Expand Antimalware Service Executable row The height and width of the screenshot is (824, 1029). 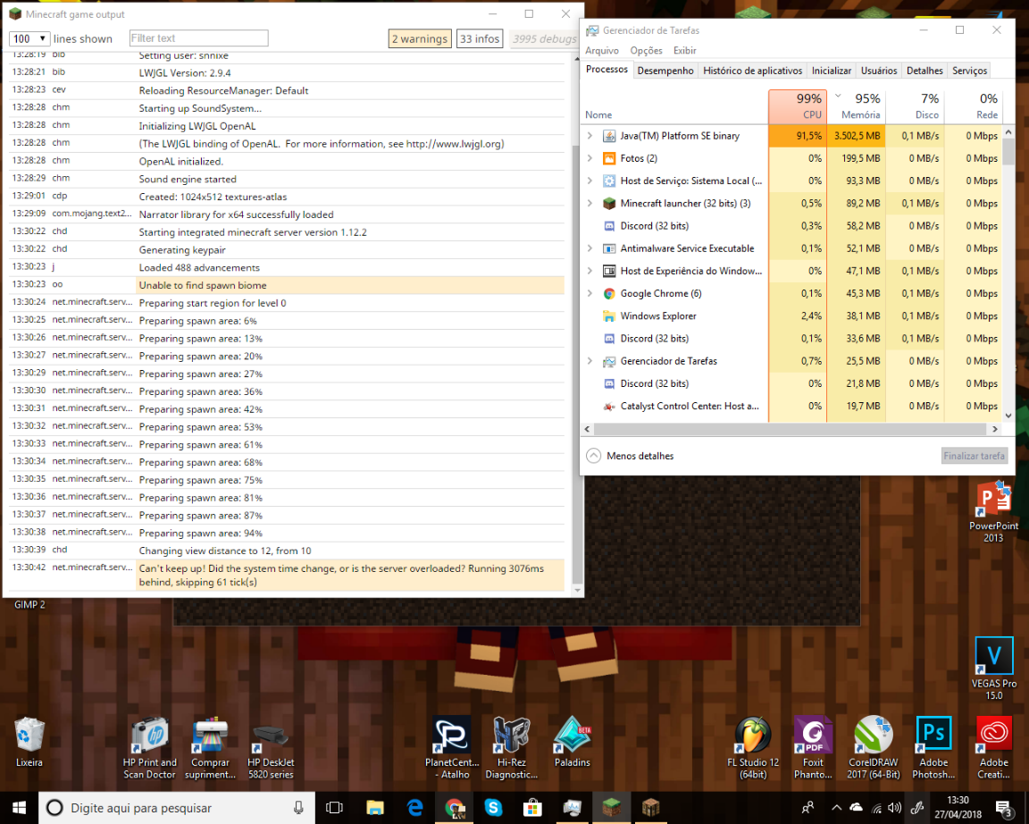click(590, 248)
